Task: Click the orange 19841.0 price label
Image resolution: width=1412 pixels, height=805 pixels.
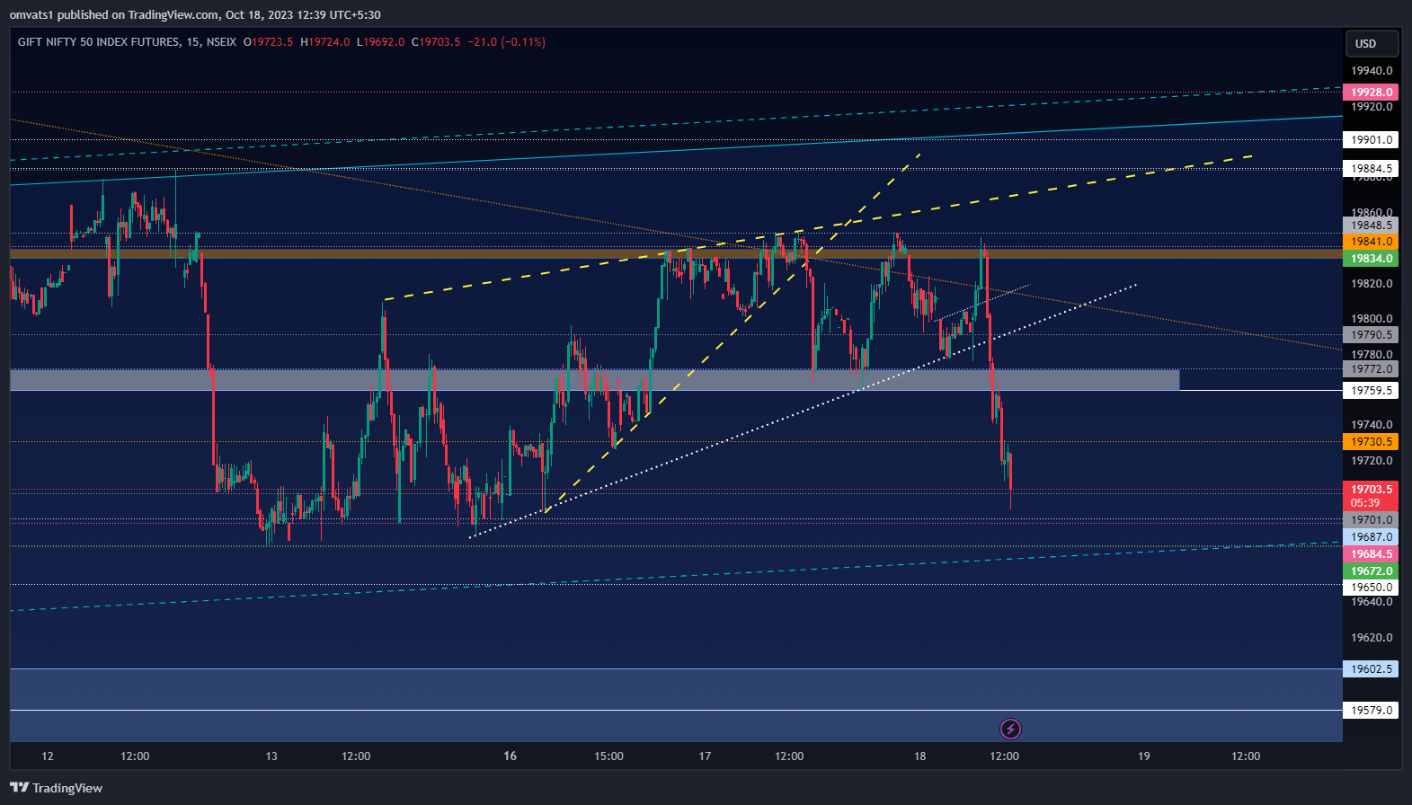Action: point(1372,242)
